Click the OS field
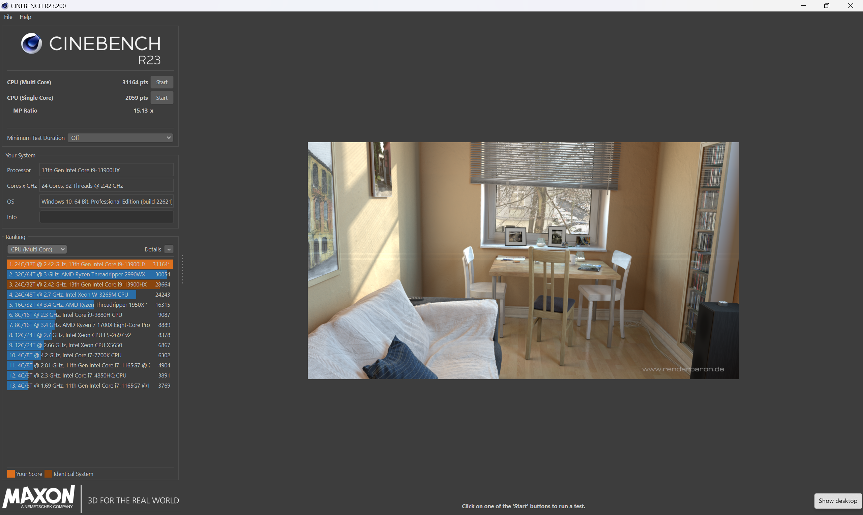Image resolution: width=863 pixels, height=515 pixels. pyautogui.click(x=106, y=201)
